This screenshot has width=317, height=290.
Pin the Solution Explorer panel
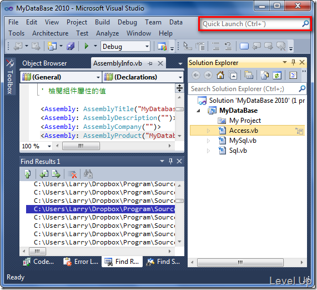point(293,62)
